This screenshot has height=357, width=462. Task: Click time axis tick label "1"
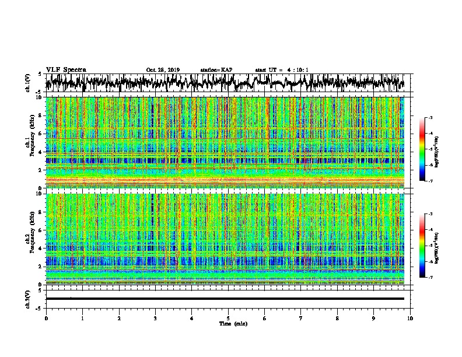tap(82, 318)
